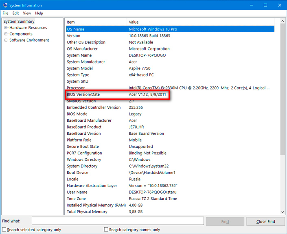Click the System Information app icon in title bar
The width and height of the screenshot is (287, 234).
coord(5,5)
